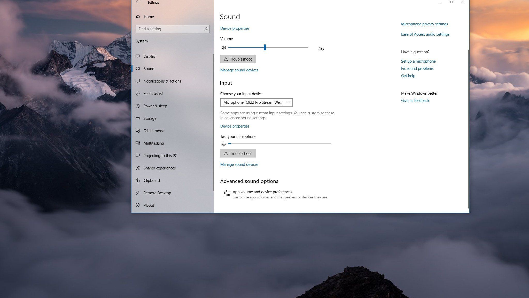Viewport: 529px width, 298px height.
Task: Click the Power & sleep icon
Action: pos(138,106)
